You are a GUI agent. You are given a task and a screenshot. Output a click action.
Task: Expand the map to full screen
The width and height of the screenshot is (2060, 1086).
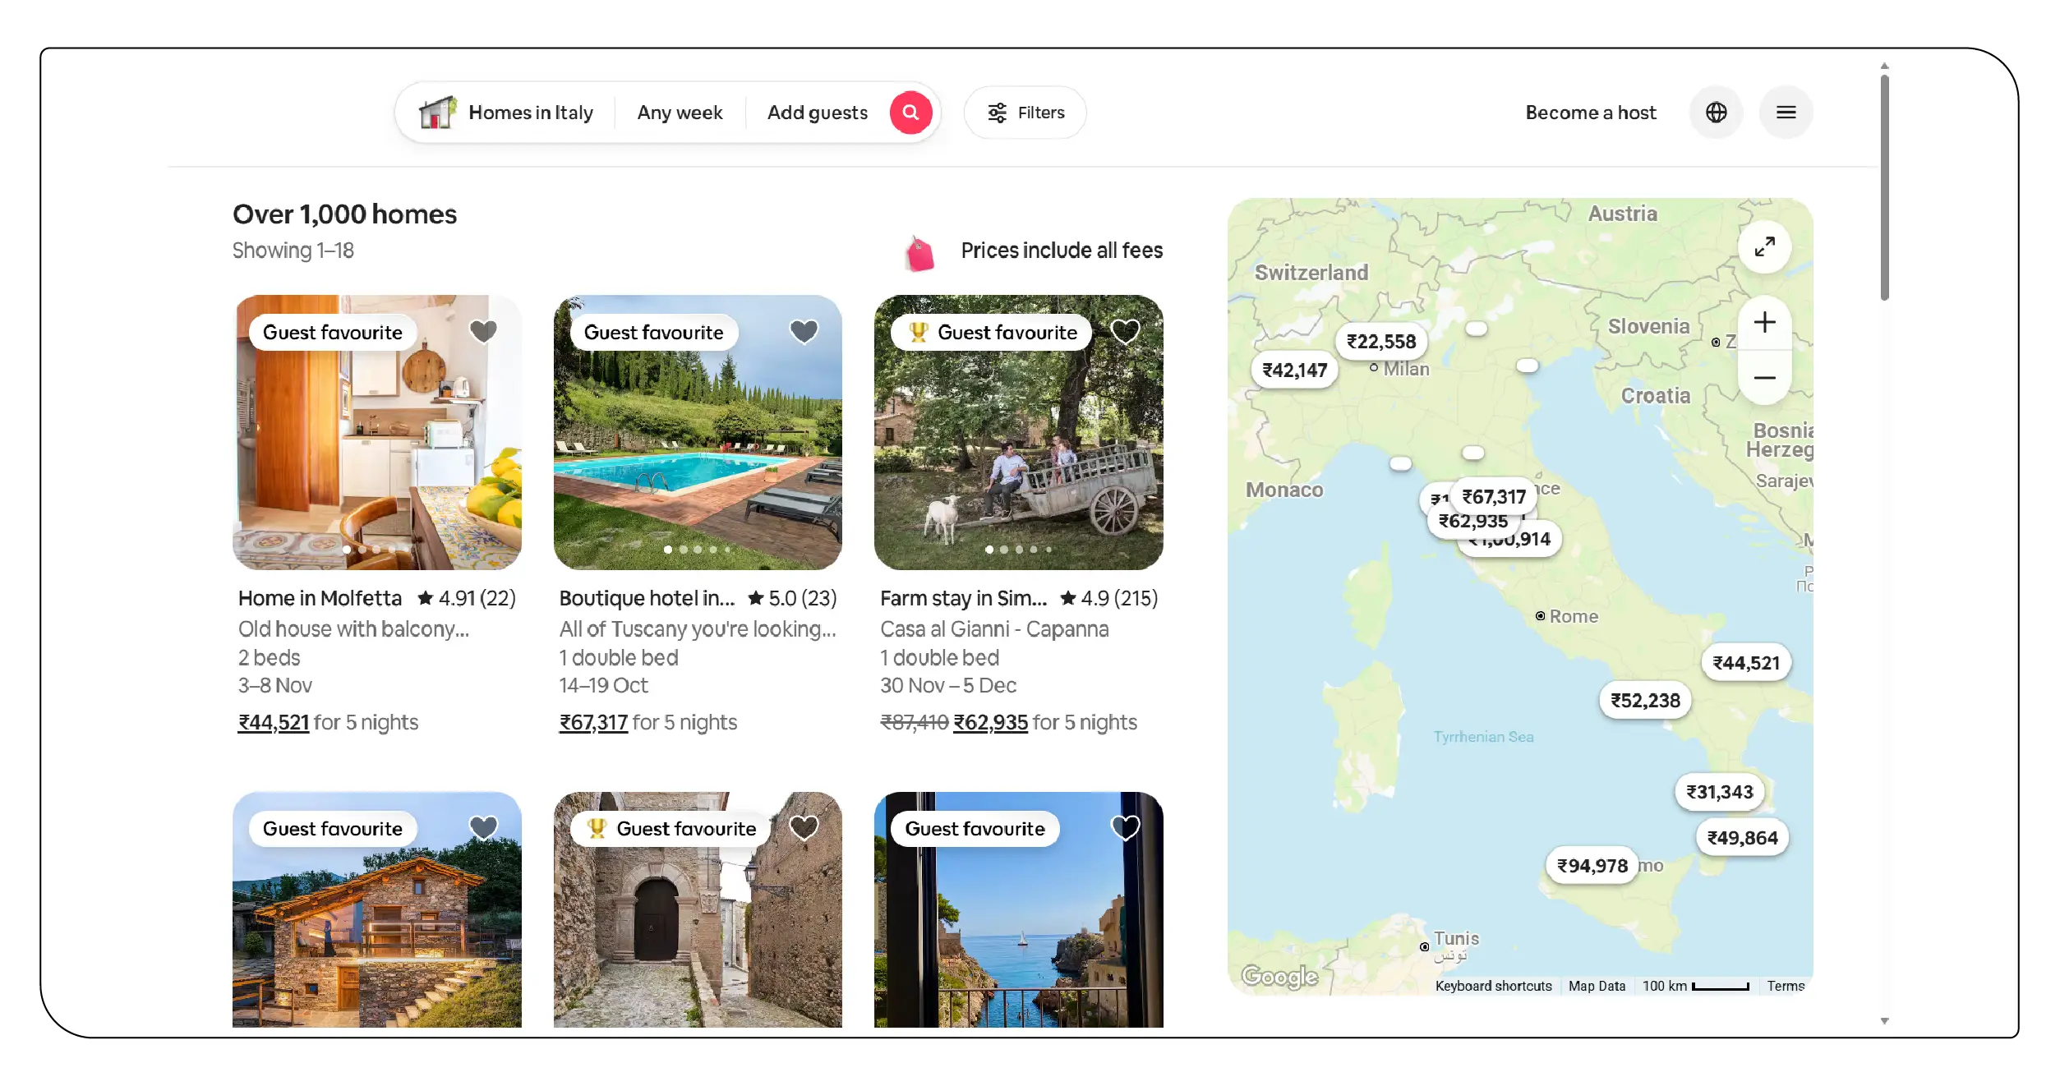point(1764,246)
